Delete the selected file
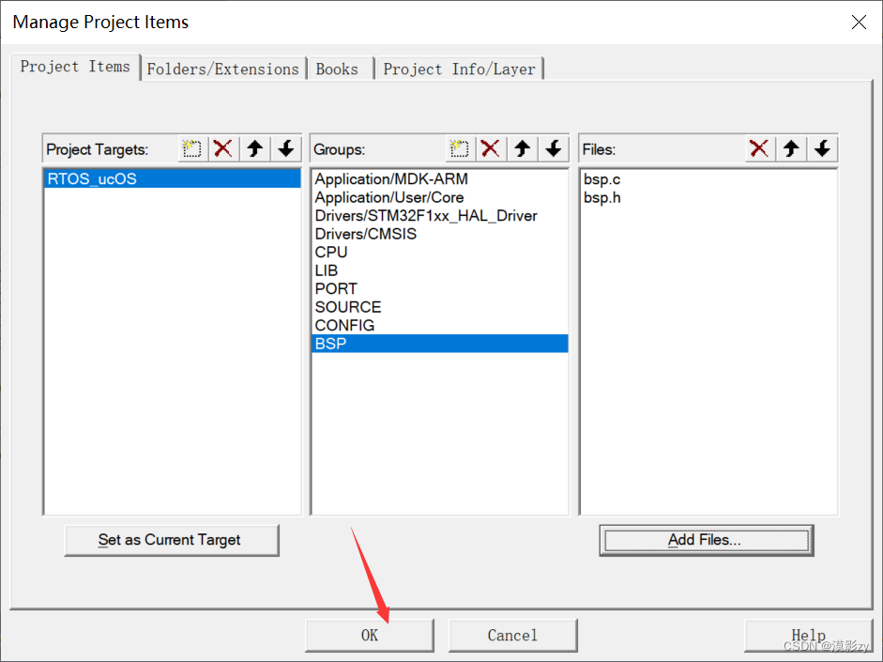The width and height of the screenshot is (883, 662). 759,148
